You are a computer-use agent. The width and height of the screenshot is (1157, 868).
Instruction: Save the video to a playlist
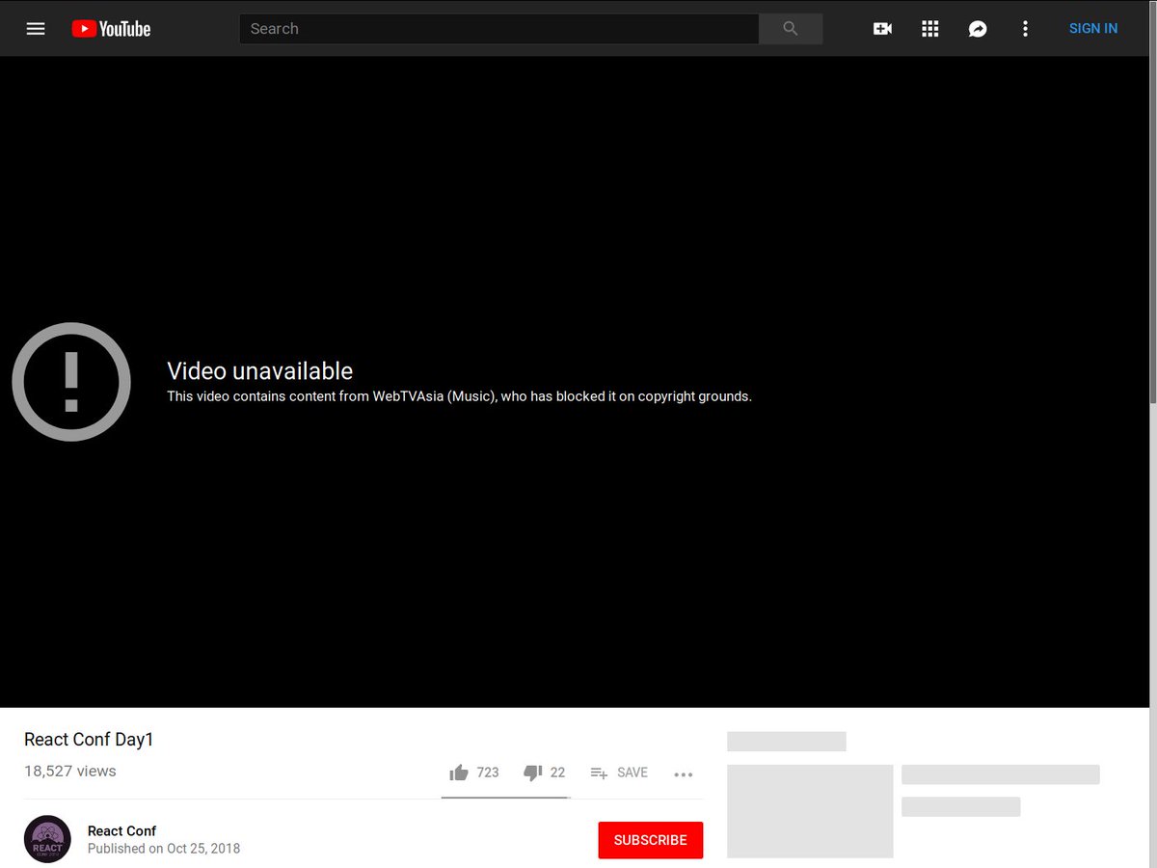(x=619, y=773)
